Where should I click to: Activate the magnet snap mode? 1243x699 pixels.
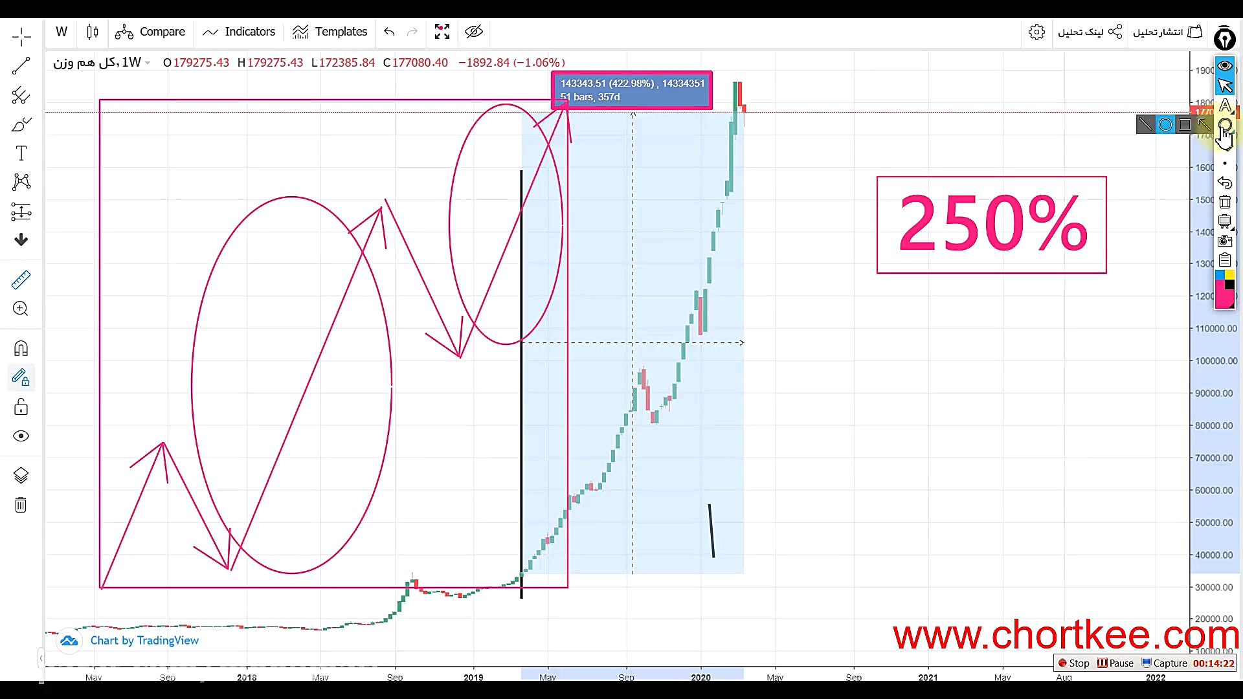tap(21, 349)
